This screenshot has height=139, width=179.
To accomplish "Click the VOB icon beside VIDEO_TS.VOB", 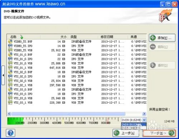I will tap(10, 50).
